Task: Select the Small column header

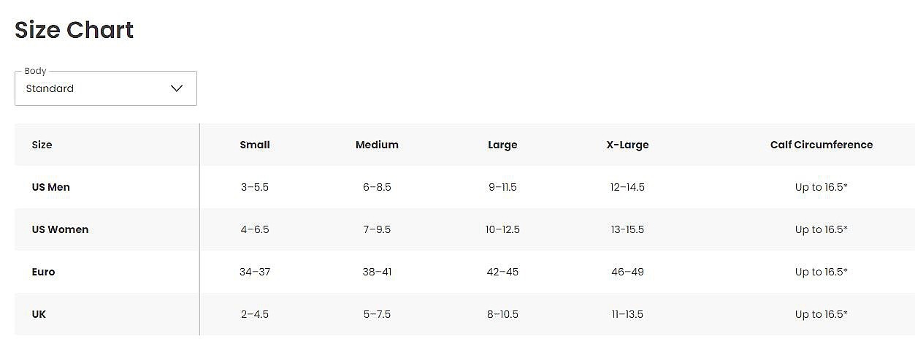Action: click(255, 145)
